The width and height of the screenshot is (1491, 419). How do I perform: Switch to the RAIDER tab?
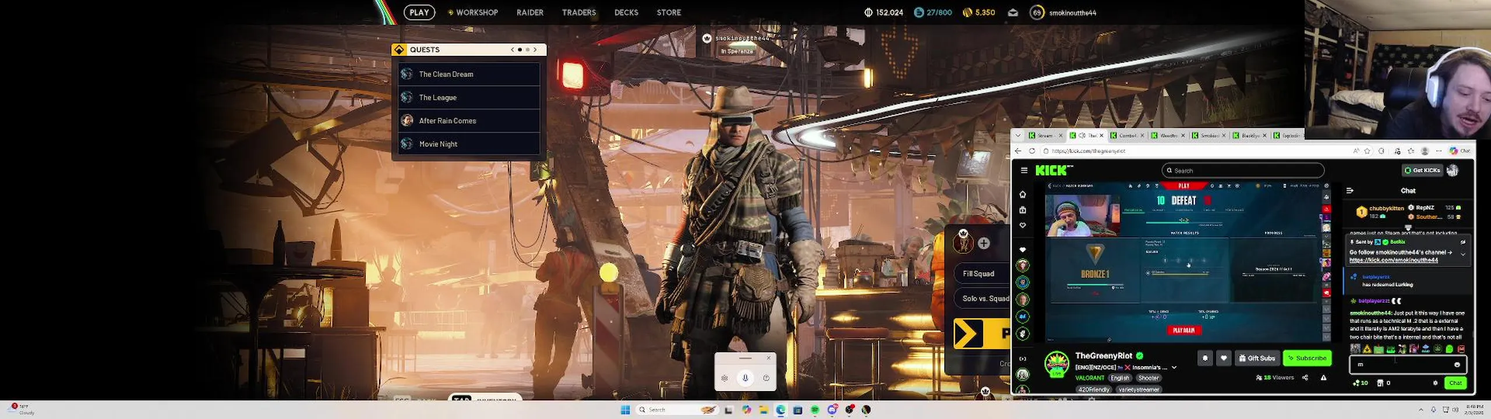(x=529, y=12)
